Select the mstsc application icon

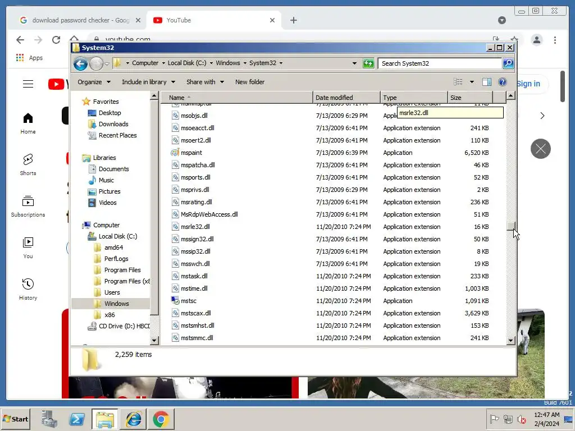tap(175, 301)
